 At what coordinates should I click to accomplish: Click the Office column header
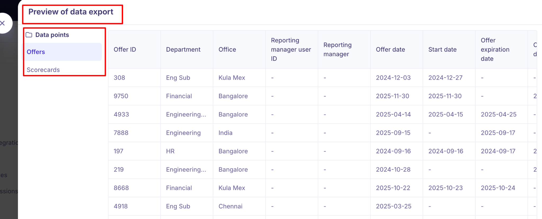pos(227,50)
